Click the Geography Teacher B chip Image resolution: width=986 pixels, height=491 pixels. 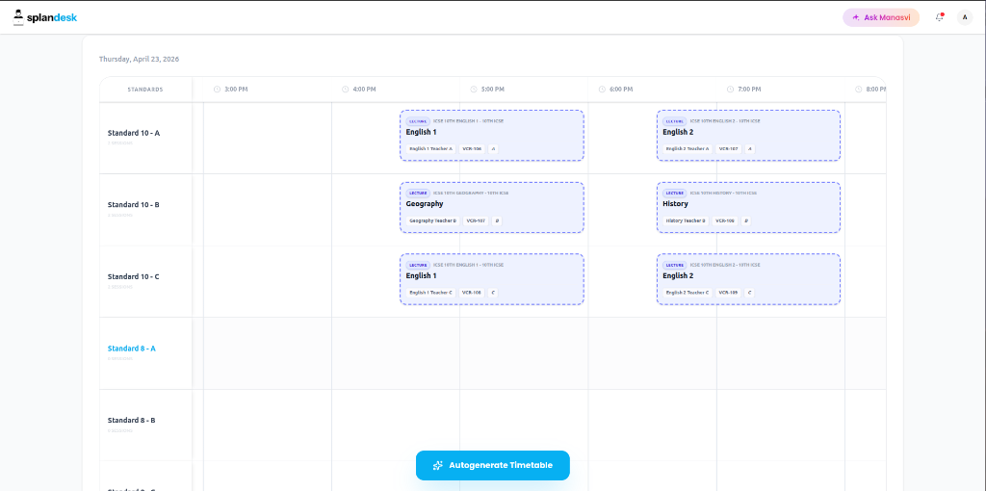[x=432, y=221]
